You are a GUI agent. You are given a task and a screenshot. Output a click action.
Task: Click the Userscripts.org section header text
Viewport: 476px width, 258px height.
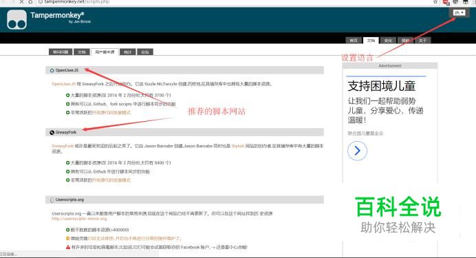click(x=69, y=200)
